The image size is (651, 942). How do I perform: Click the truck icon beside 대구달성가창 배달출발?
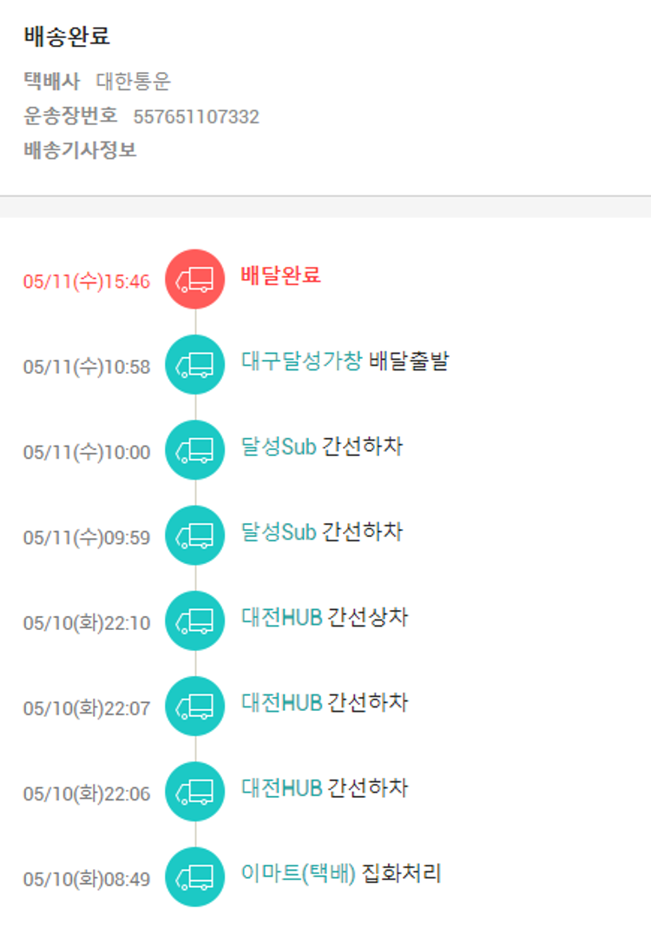[x=194, y=364]
